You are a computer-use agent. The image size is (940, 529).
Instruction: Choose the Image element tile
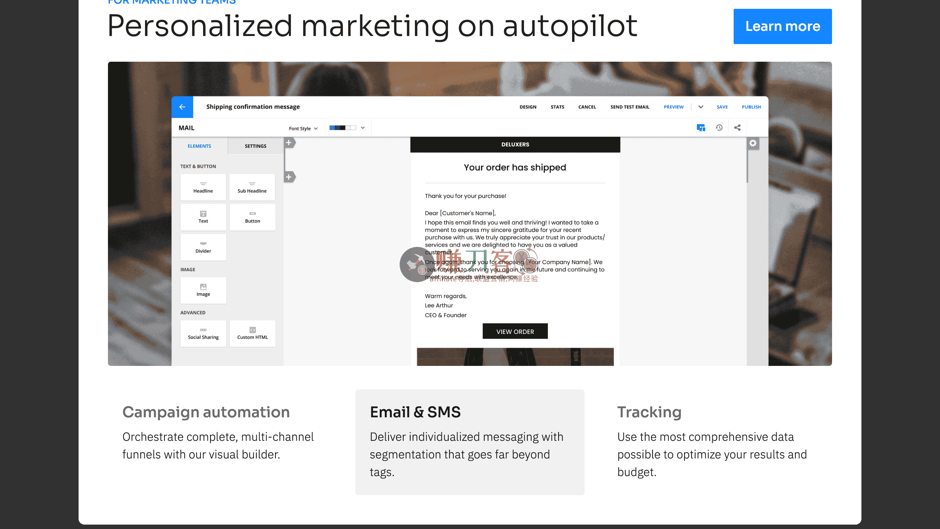(x=203, y=290)
